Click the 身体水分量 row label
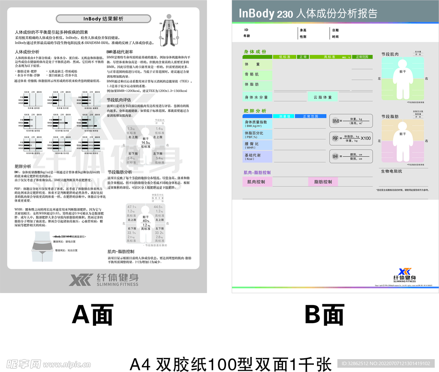 257,97
